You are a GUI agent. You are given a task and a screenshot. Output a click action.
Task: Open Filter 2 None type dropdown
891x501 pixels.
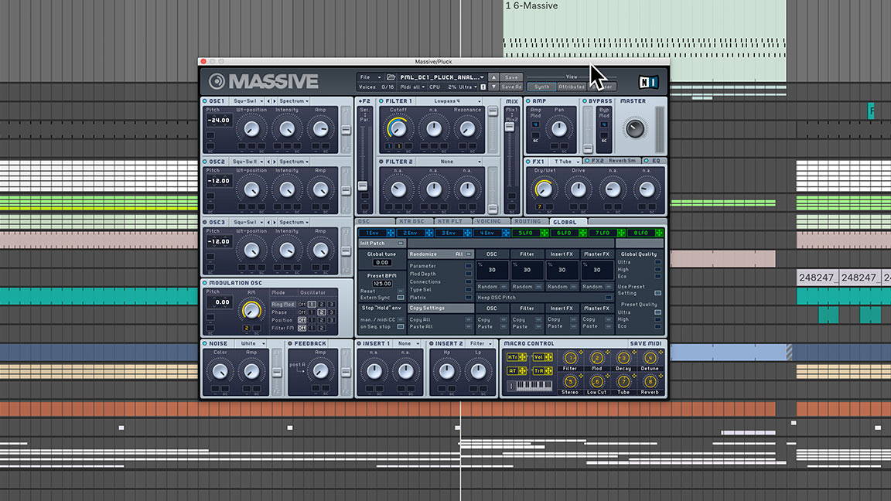449,162
